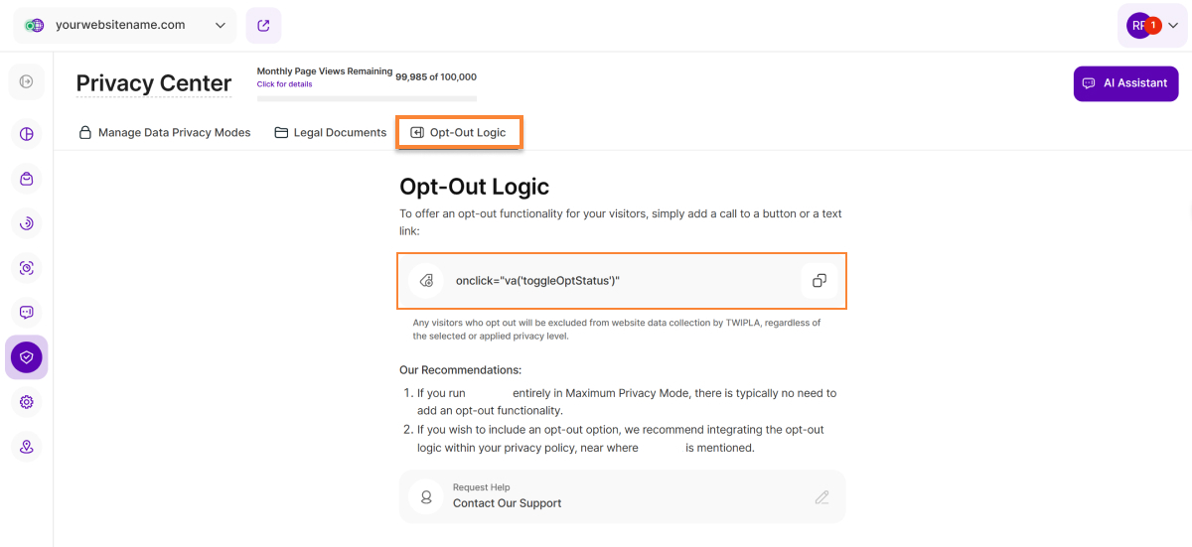1192x547 pixels.
Task: Click the pencil icon beside Contact Our Support
Action: (x=821, y=496)
